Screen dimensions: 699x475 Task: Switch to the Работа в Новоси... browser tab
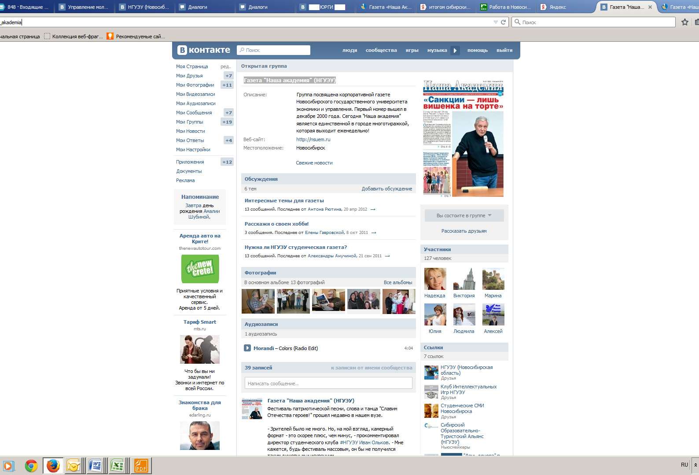pyautogui.click(x=506, y=7)
